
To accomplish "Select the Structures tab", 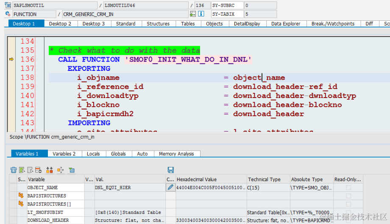I will 158,24.
